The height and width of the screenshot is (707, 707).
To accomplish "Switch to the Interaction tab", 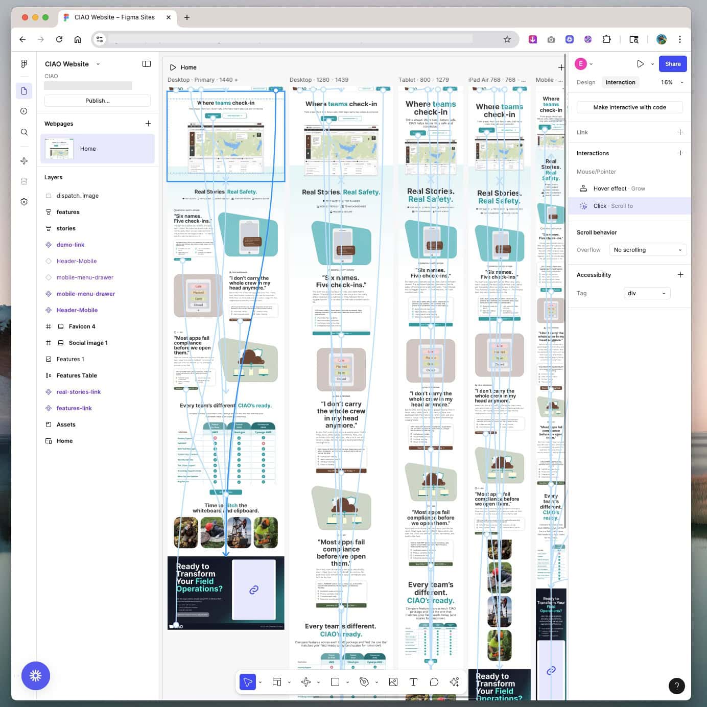I will coord(620,82).
